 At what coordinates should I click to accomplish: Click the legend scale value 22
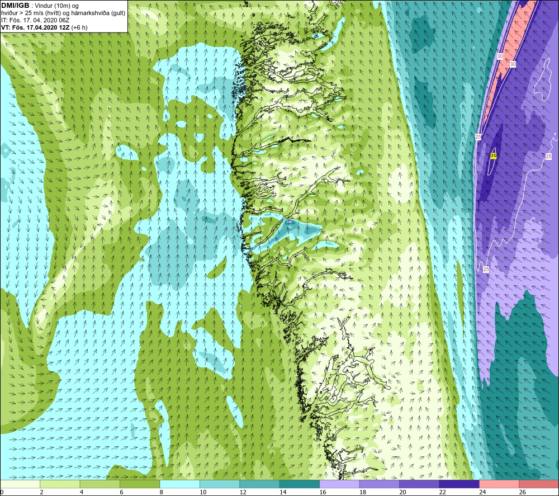tap(442, 493)
